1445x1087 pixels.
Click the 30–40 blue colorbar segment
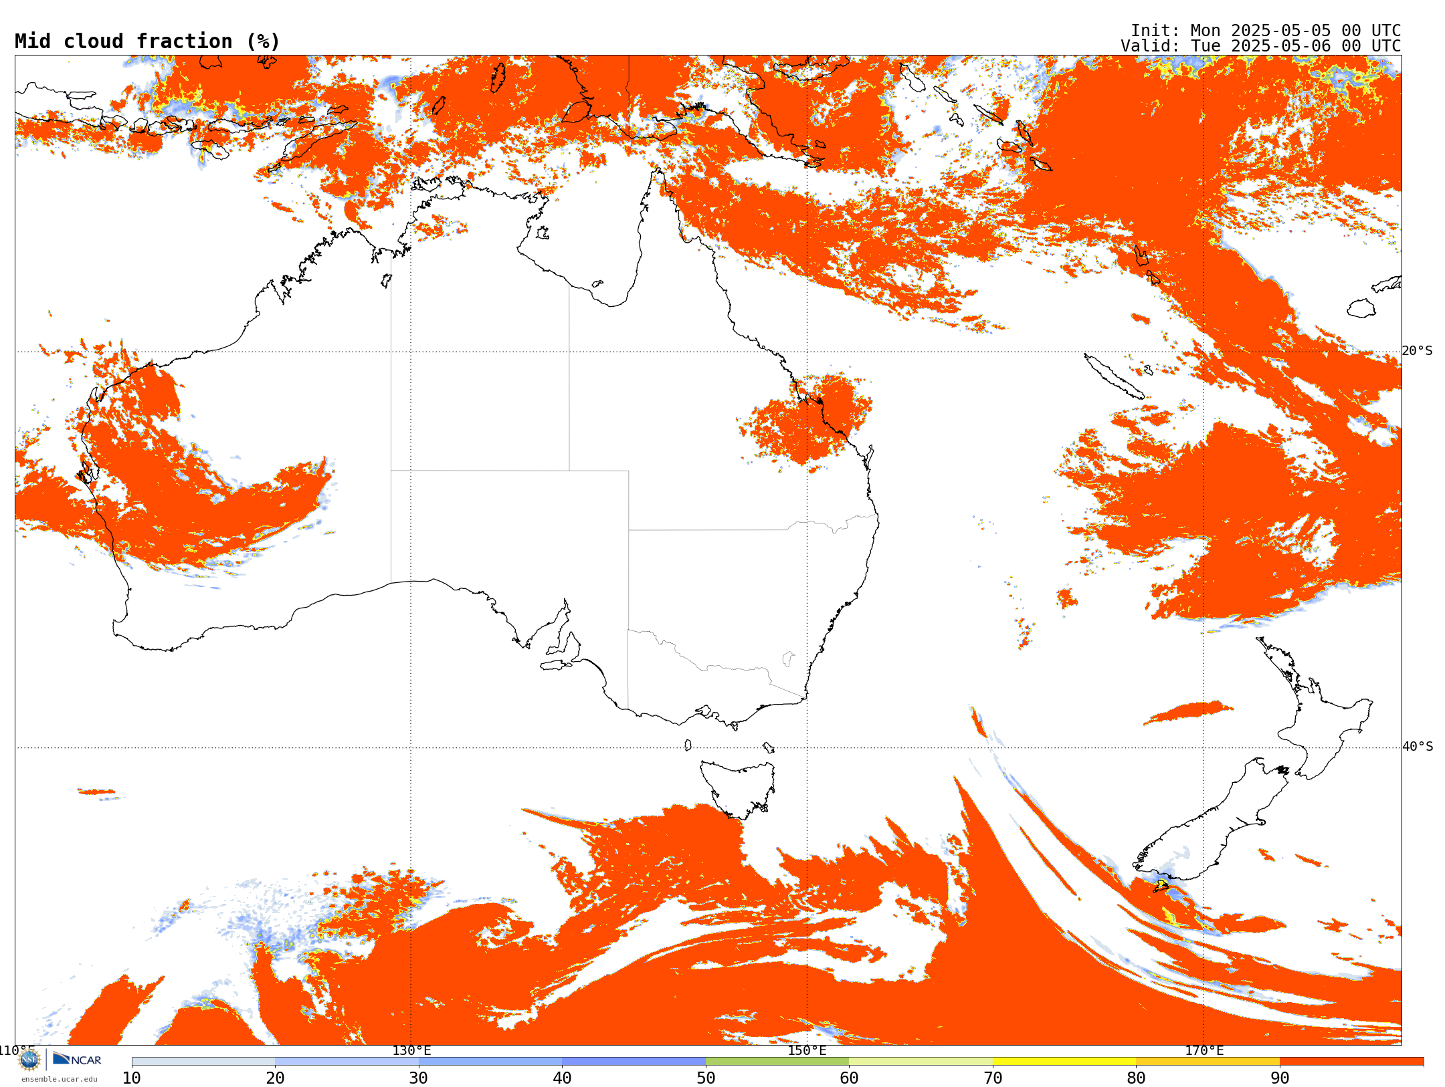tap(490, 1062)
